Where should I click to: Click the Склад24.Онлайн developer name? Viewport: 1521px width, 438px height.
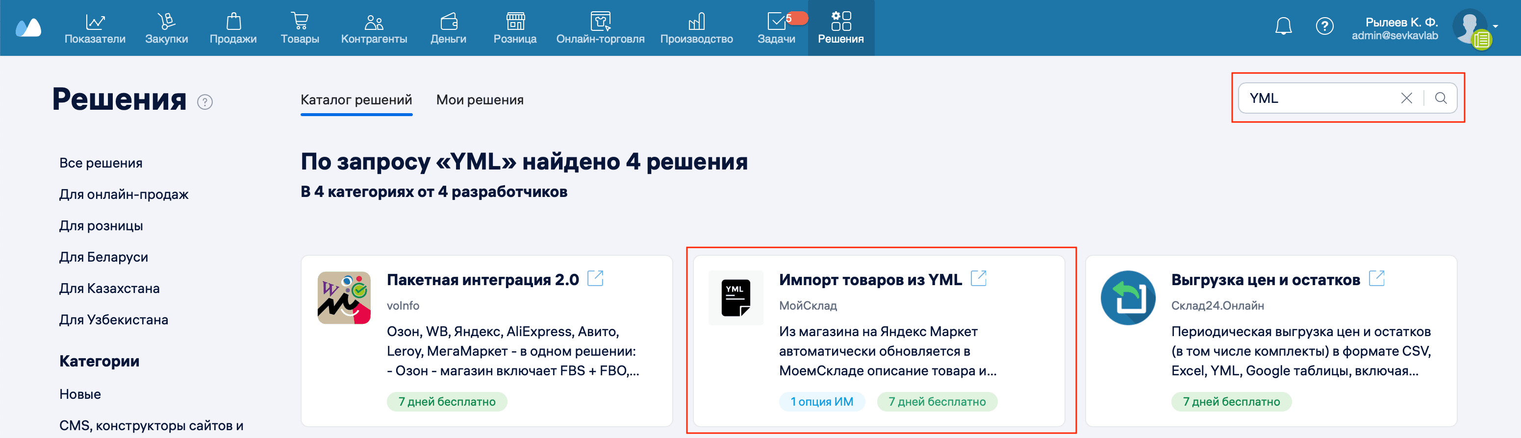coord(1217,306)
